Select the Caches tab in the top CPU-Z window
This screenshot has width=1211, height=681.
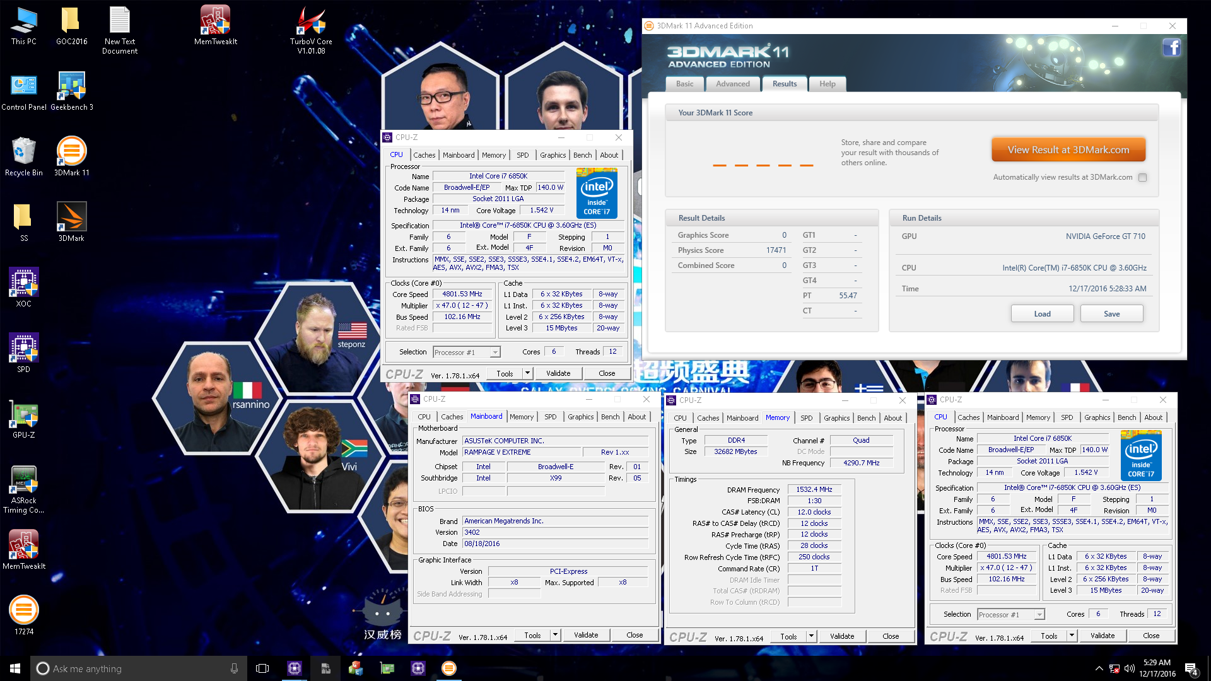point(424,155)
